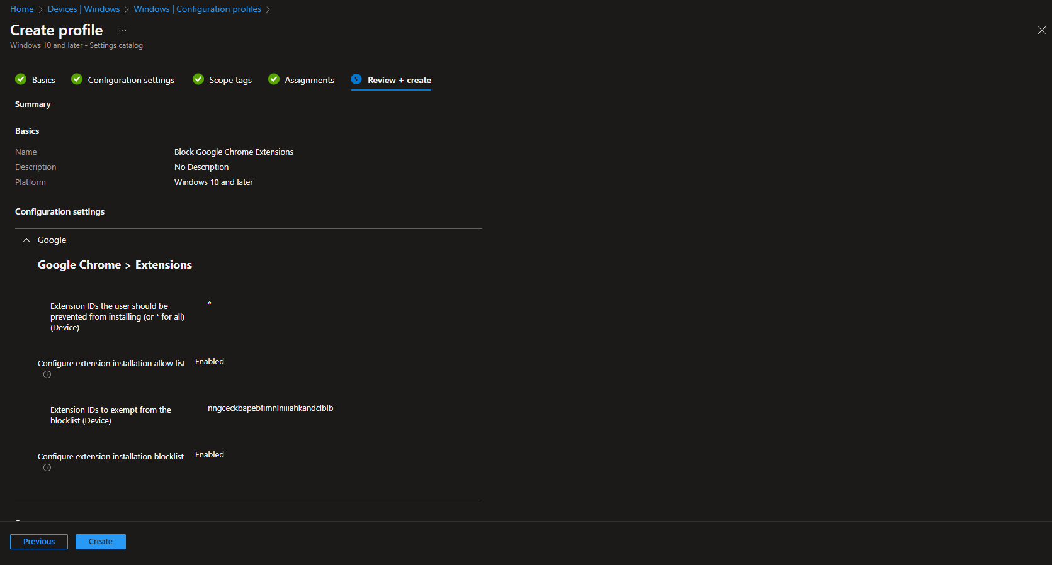
Task: Select the profile name 'Block Google Chrome Extensions'
Action: point(234,152)
